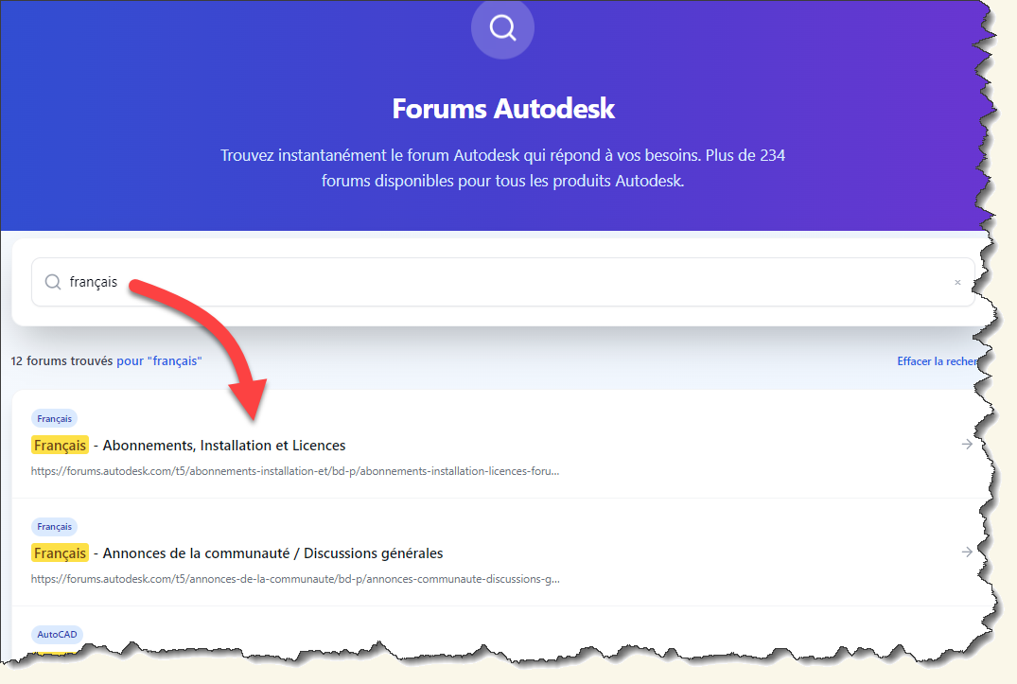Click the pour "français" text in results count

[x=159, y=361]
